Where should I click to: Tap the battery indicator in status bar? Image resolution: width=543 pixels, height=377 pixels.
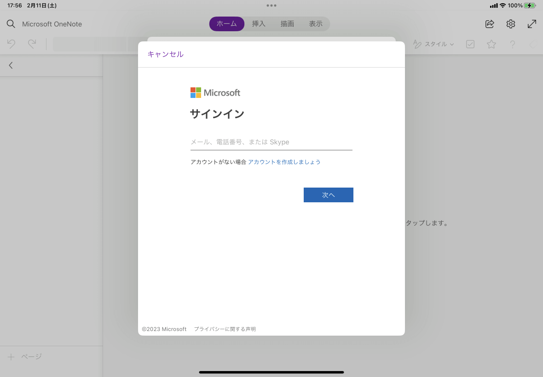click(530, 6)
